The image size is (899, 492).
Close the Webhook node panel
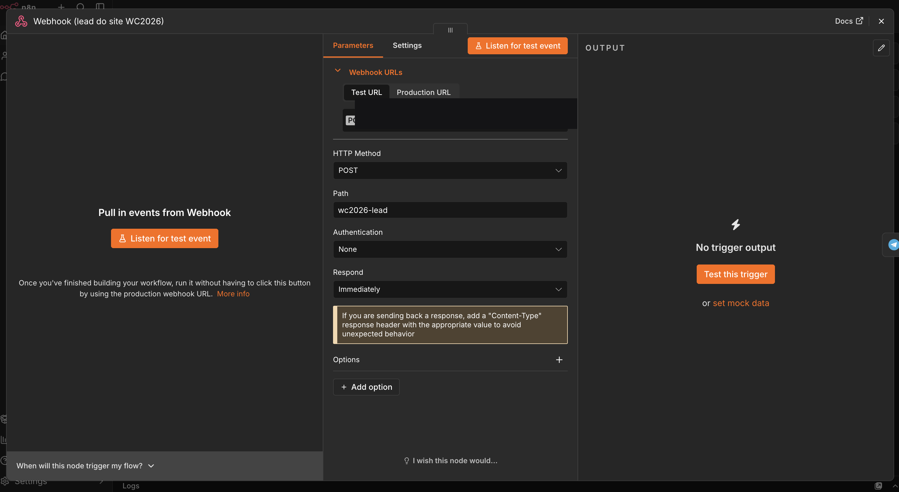click(x=881, y=21)
